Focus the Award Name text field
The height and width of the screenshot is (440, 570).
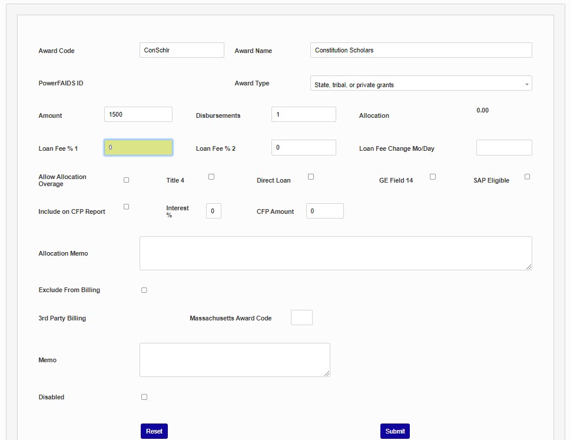420,50
